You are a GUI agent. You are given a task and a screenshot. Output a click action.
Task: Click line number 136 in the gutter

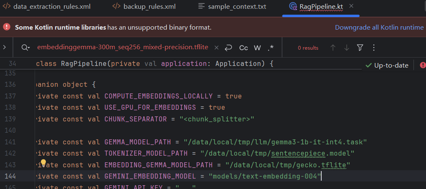click(10, 84)
